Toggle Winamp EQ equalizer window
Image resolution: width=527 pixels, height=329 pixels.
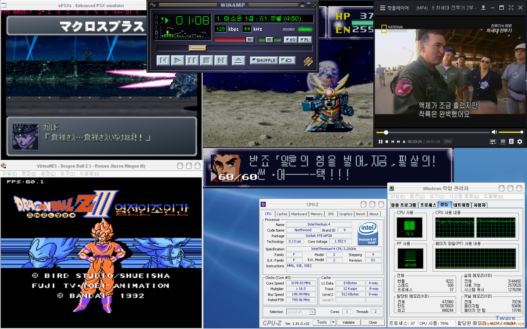[290, 40]
